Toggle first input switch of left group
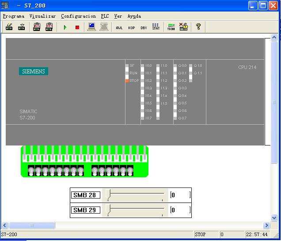 pos(31,171)
